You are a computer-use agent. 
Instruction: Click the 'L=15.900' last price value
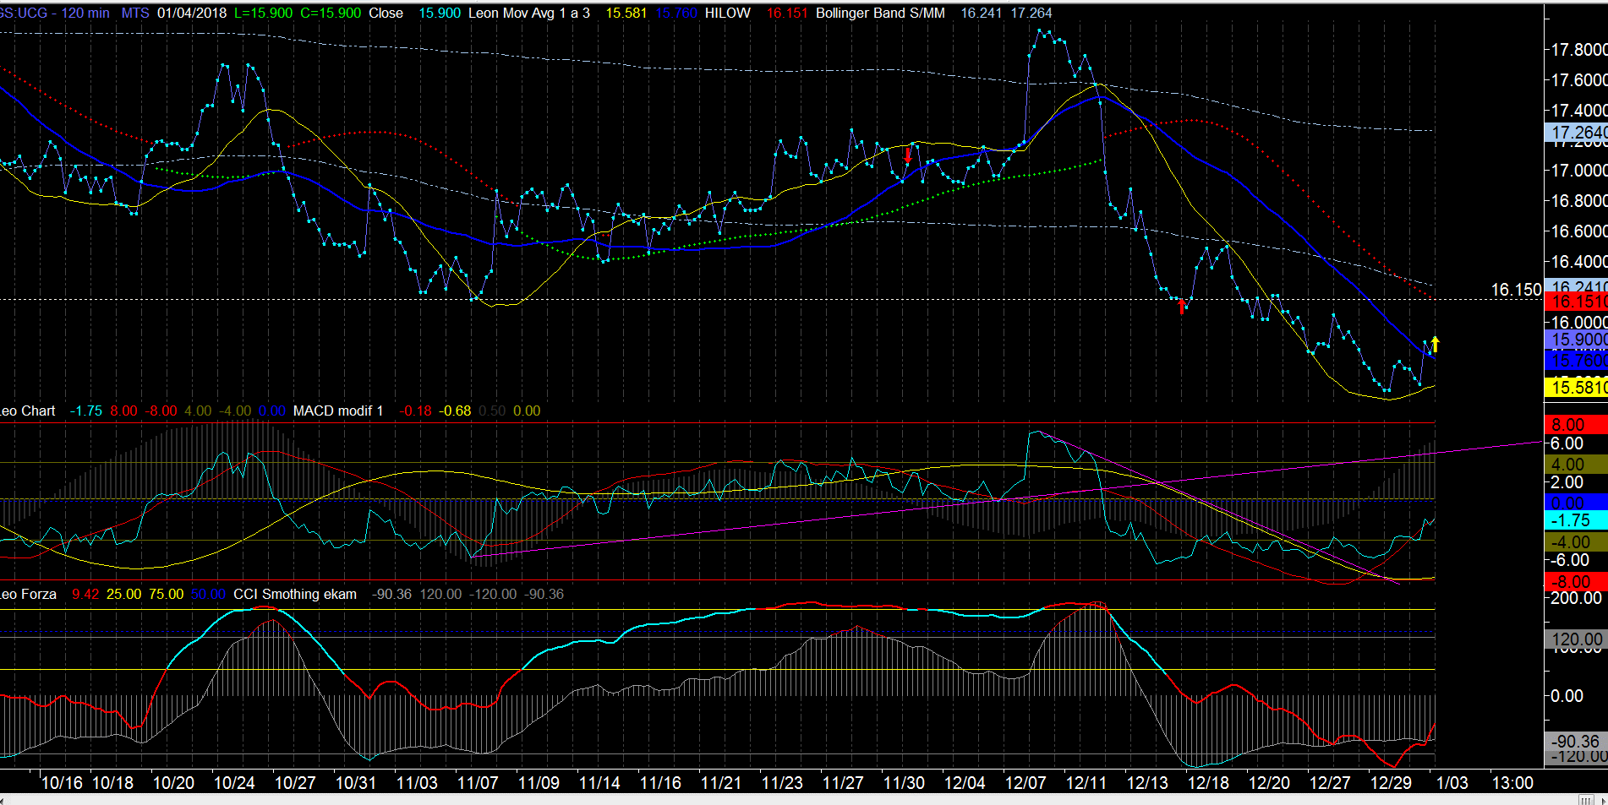pos(263,13)
